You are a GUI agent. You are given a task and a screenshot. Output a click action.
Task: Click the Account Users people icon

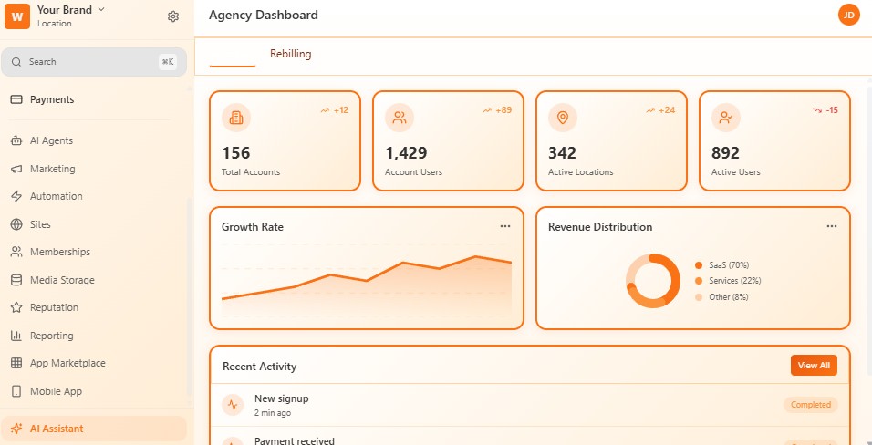point(400,118)
